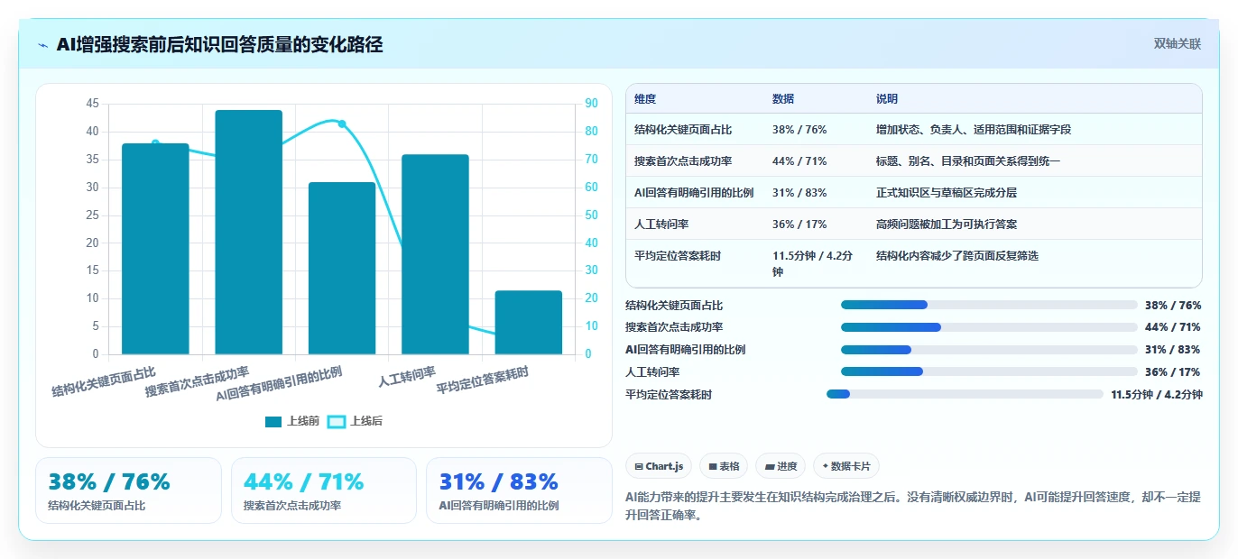The height and width of the screenshot is (559, 1238).
Task: Click table text 高频问题被加工为可执行答案
Action: pos(947,225)
